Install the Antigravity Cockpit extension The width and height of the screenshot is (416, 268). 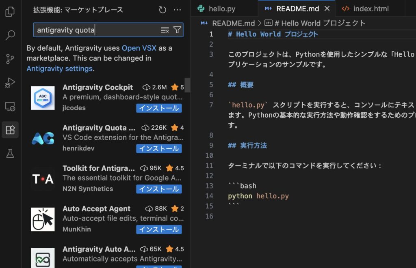point(159,108)
